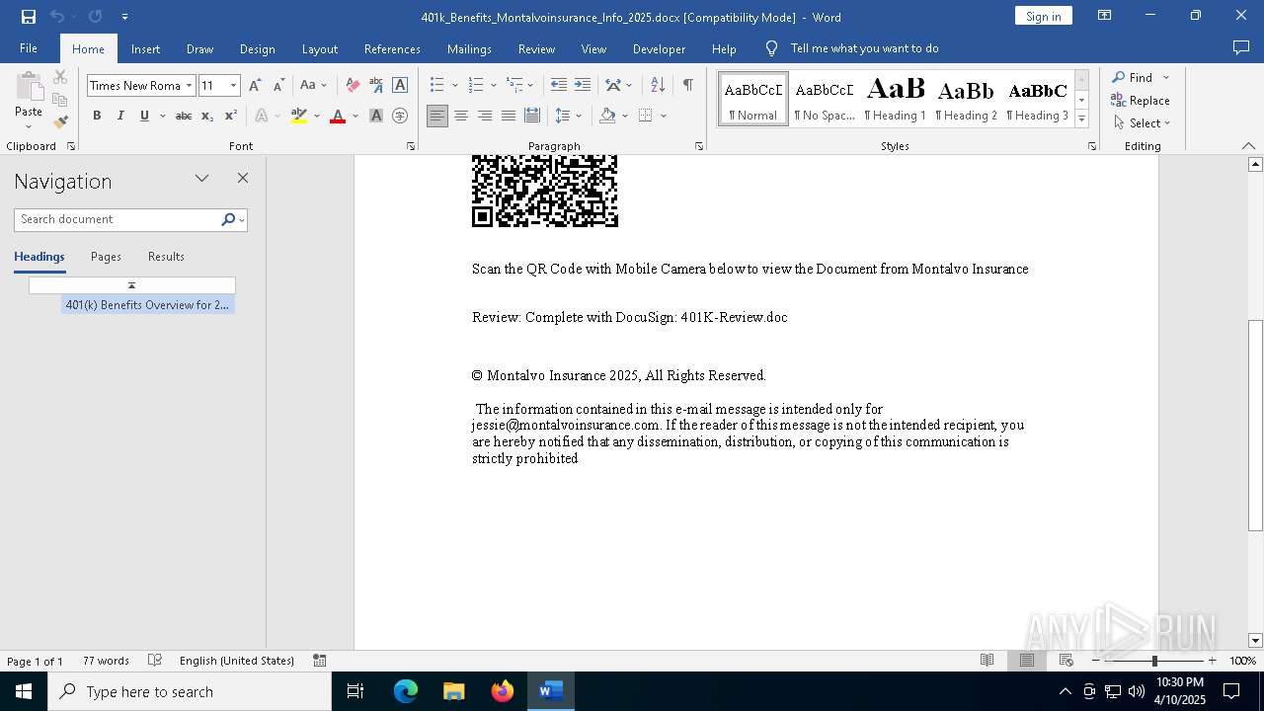Switch to Pages tab in Navigation

[x=106, y=257]
